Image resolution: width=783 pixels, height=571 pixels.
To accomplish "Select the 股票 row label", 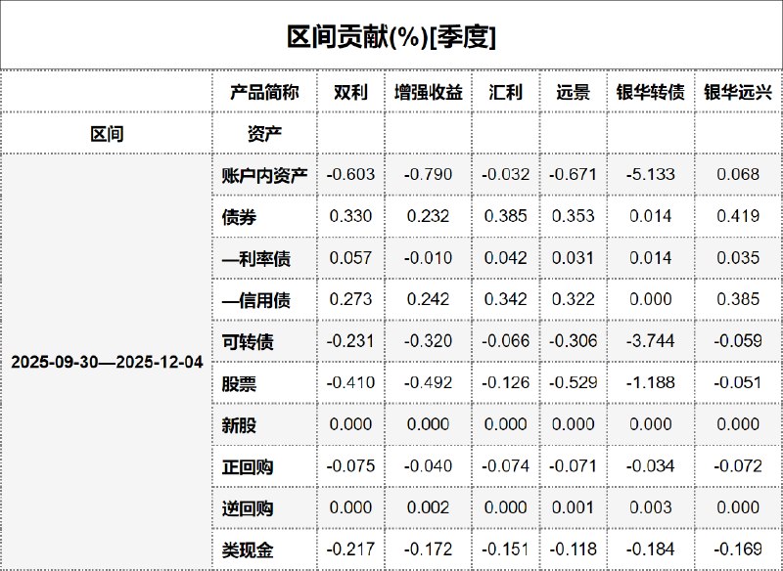I will pyautogui.click(x=240, y=383).
